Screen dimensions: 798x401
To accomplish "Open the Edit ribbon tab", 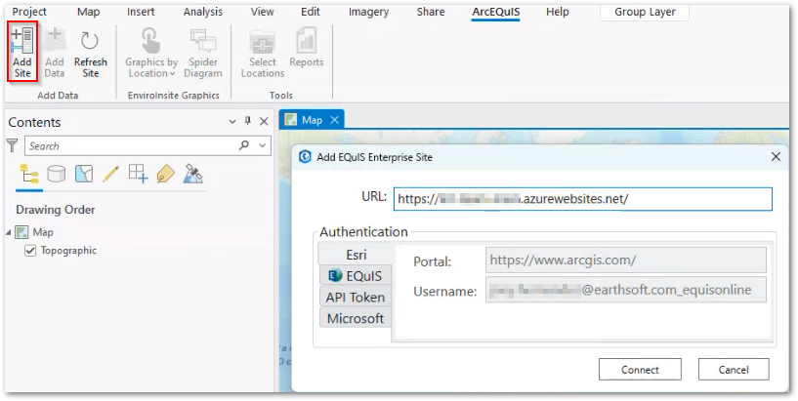I will (x=311, y=12).
